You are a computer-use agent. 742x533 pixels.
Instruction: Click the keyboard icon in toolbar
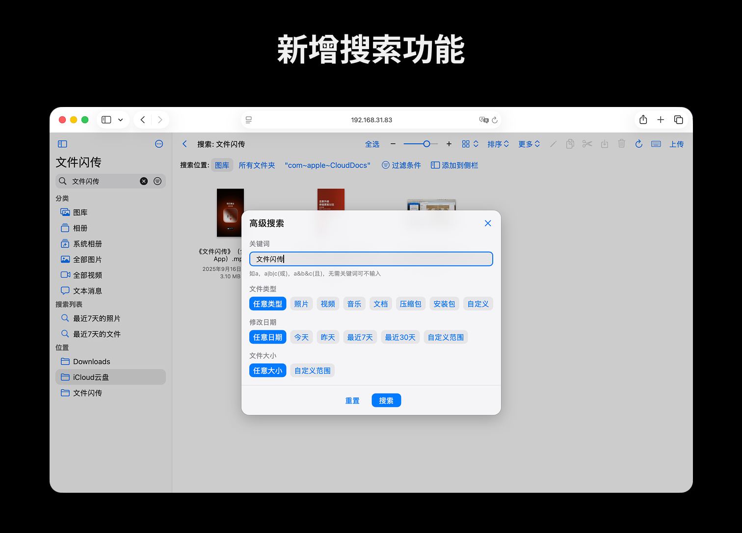click(x=656, y=144)
